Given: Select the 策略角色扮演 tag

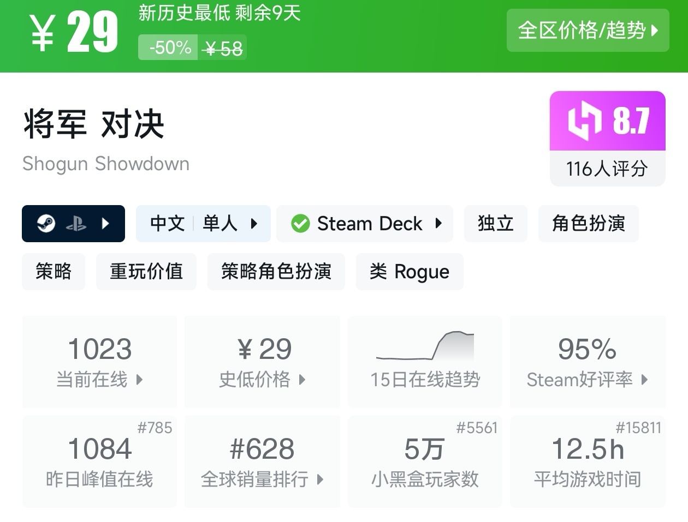Looking at the screenshot, I should coord(276,272).
